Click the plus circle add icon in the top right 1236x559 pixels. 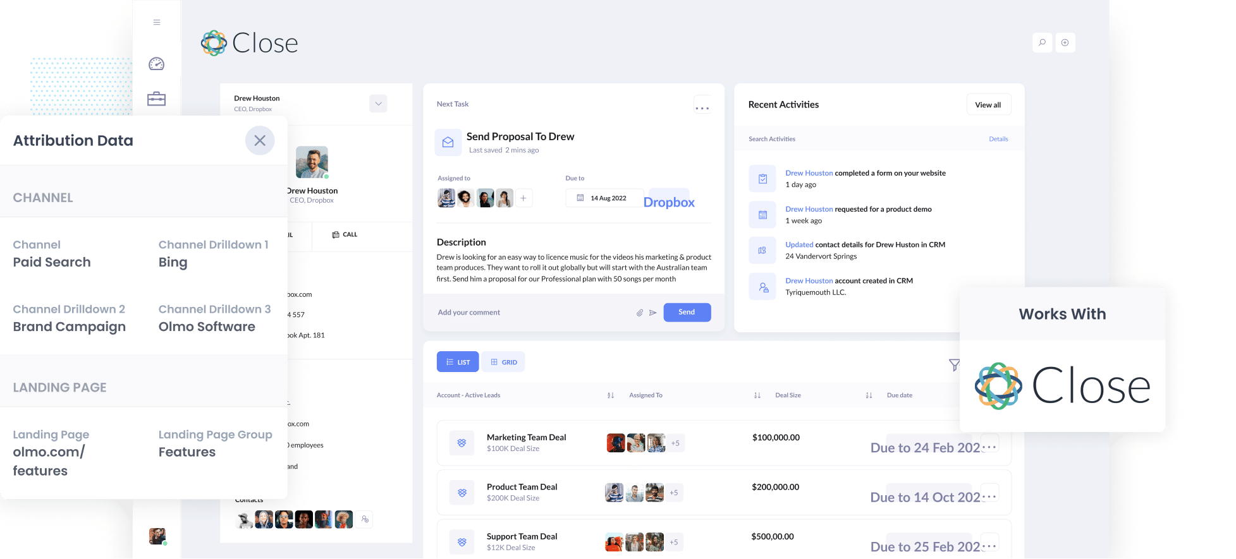1065,42
